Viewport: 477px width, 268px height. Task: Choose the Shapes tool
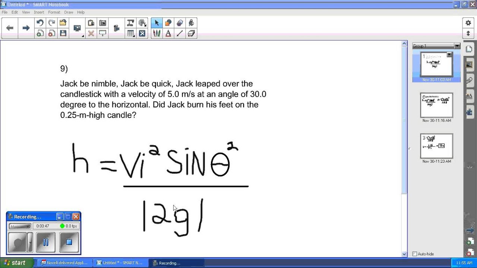click(x=168, y=23)
